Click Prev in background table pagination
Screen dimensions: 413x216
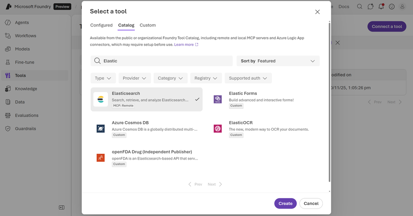(375, 102)
